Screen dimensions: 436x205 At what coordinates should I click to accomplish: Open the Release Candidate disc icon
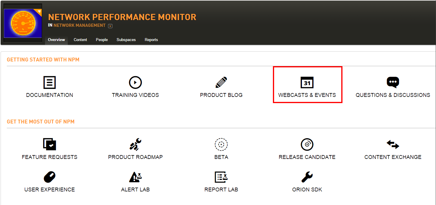click(307, 144)
